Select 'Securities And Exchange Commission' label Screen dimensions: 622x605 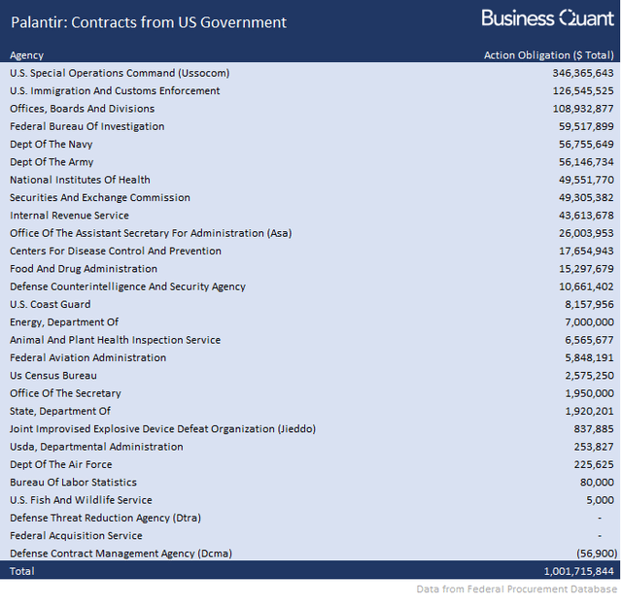[x=100, y=198]
